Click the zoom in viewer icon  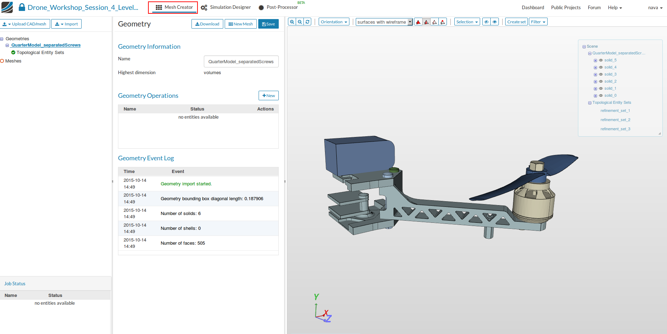292,22
